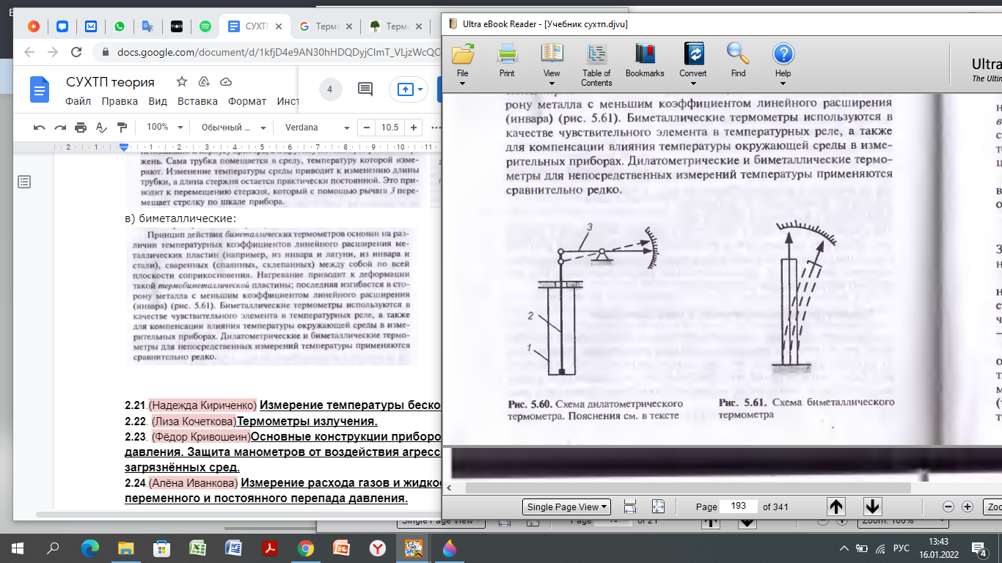Select the paint format tool
This screenshot has height=563, width=1002.
[x=122, y=128]
